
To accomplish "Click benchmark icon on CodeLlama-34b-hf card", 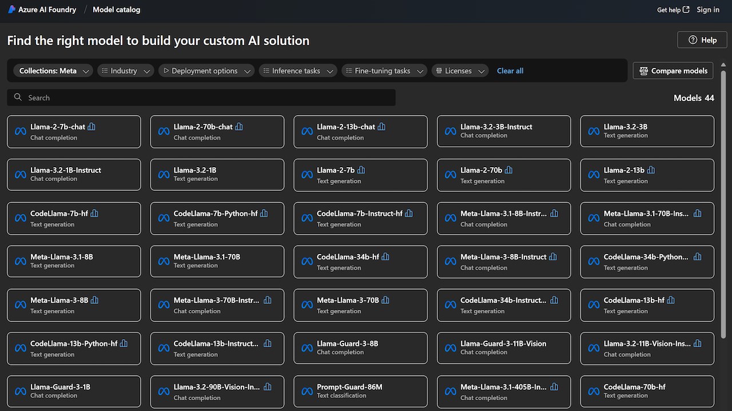I will coord(385,257).
